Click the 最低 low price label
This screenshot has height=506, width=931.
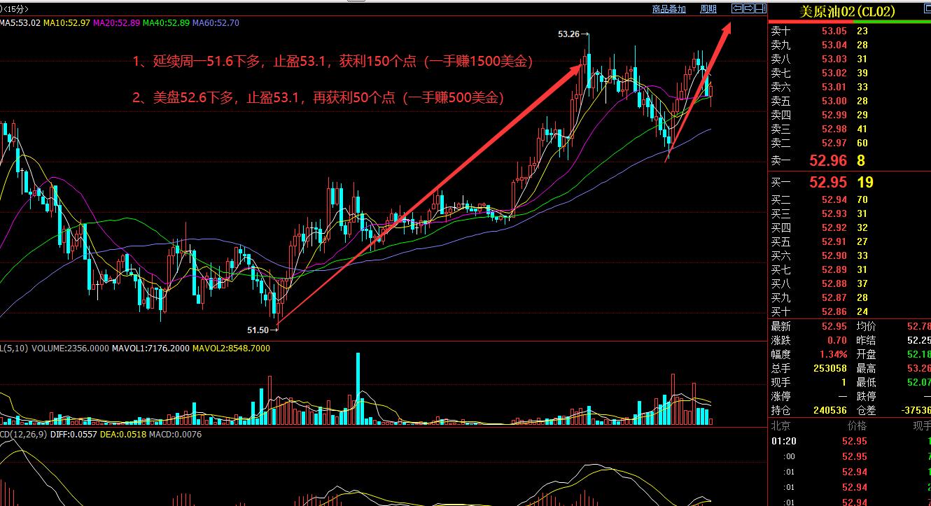[x=866, y=382]
